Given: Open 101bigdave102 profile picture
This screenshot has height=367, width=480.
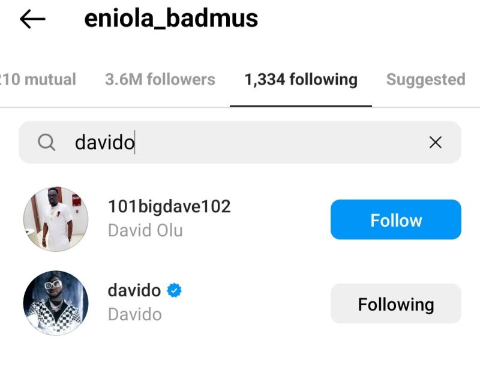Looking at the screenshot, I should click(x=56, y=219).
